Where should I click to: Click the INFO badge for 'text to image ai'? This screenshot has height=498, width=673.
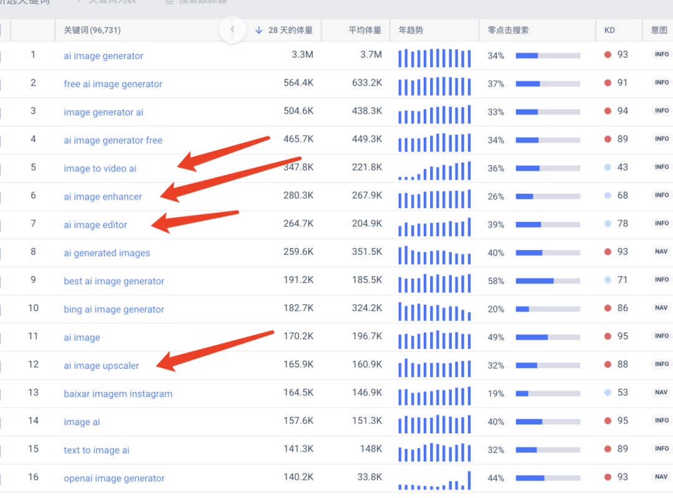click(661, 449)
